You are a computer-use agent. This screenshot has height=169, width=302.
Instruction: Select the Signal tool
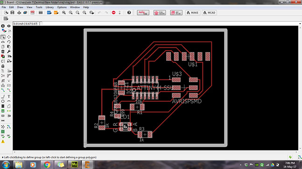(x=9, y=111)
